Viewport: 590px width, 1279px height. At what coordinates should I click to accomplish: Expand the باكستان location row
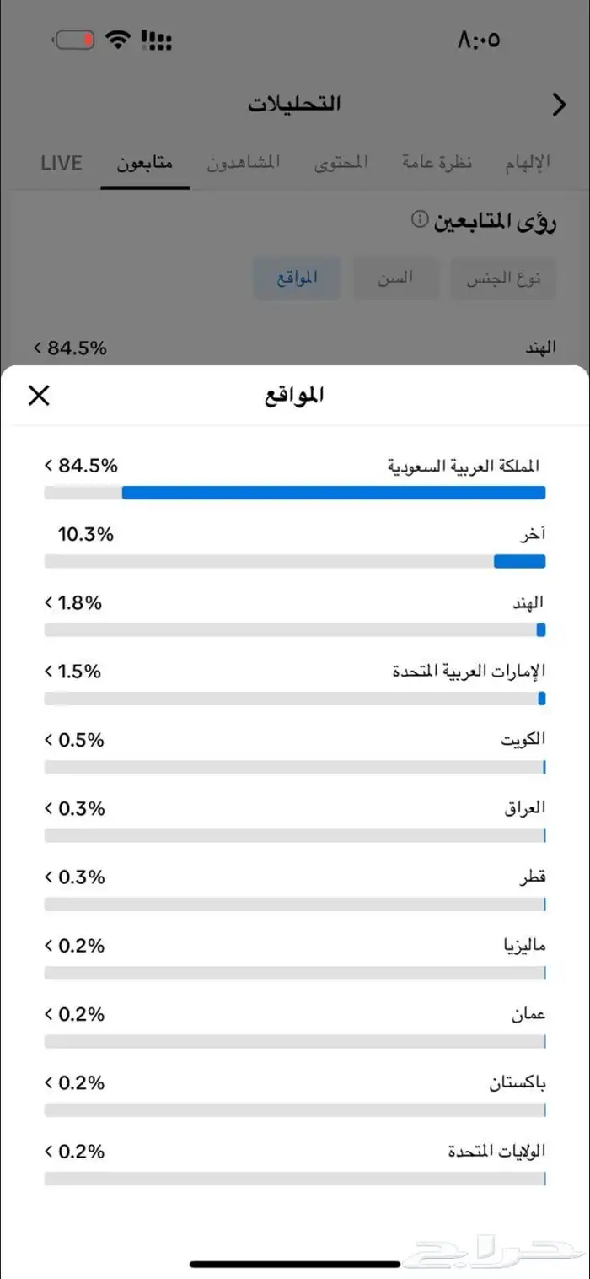(46, 1082)
